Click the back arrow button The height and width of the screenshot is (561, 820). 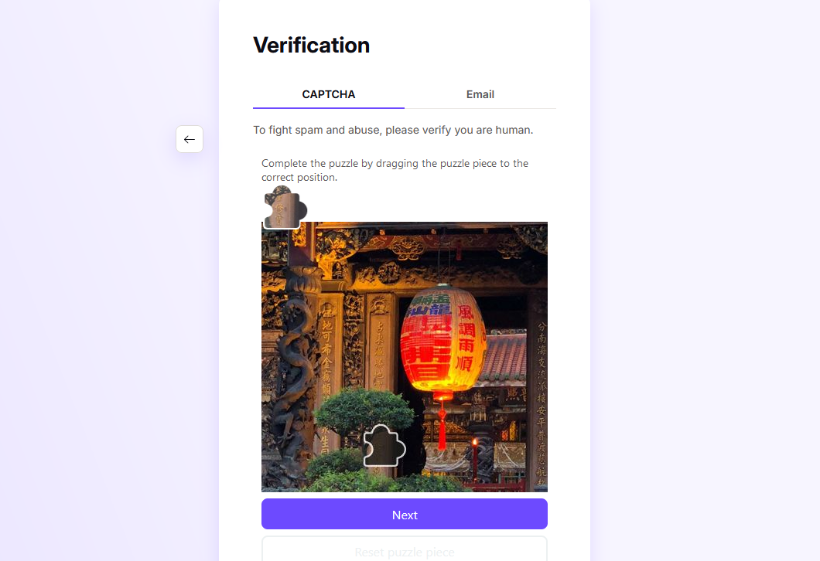pyautogui.click(x=190, y=139)
